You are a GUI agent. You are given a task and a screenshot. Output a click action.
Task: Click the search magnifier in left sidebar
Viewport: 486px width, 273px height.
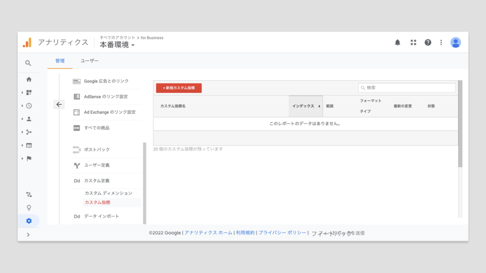[x=28, y=63]
